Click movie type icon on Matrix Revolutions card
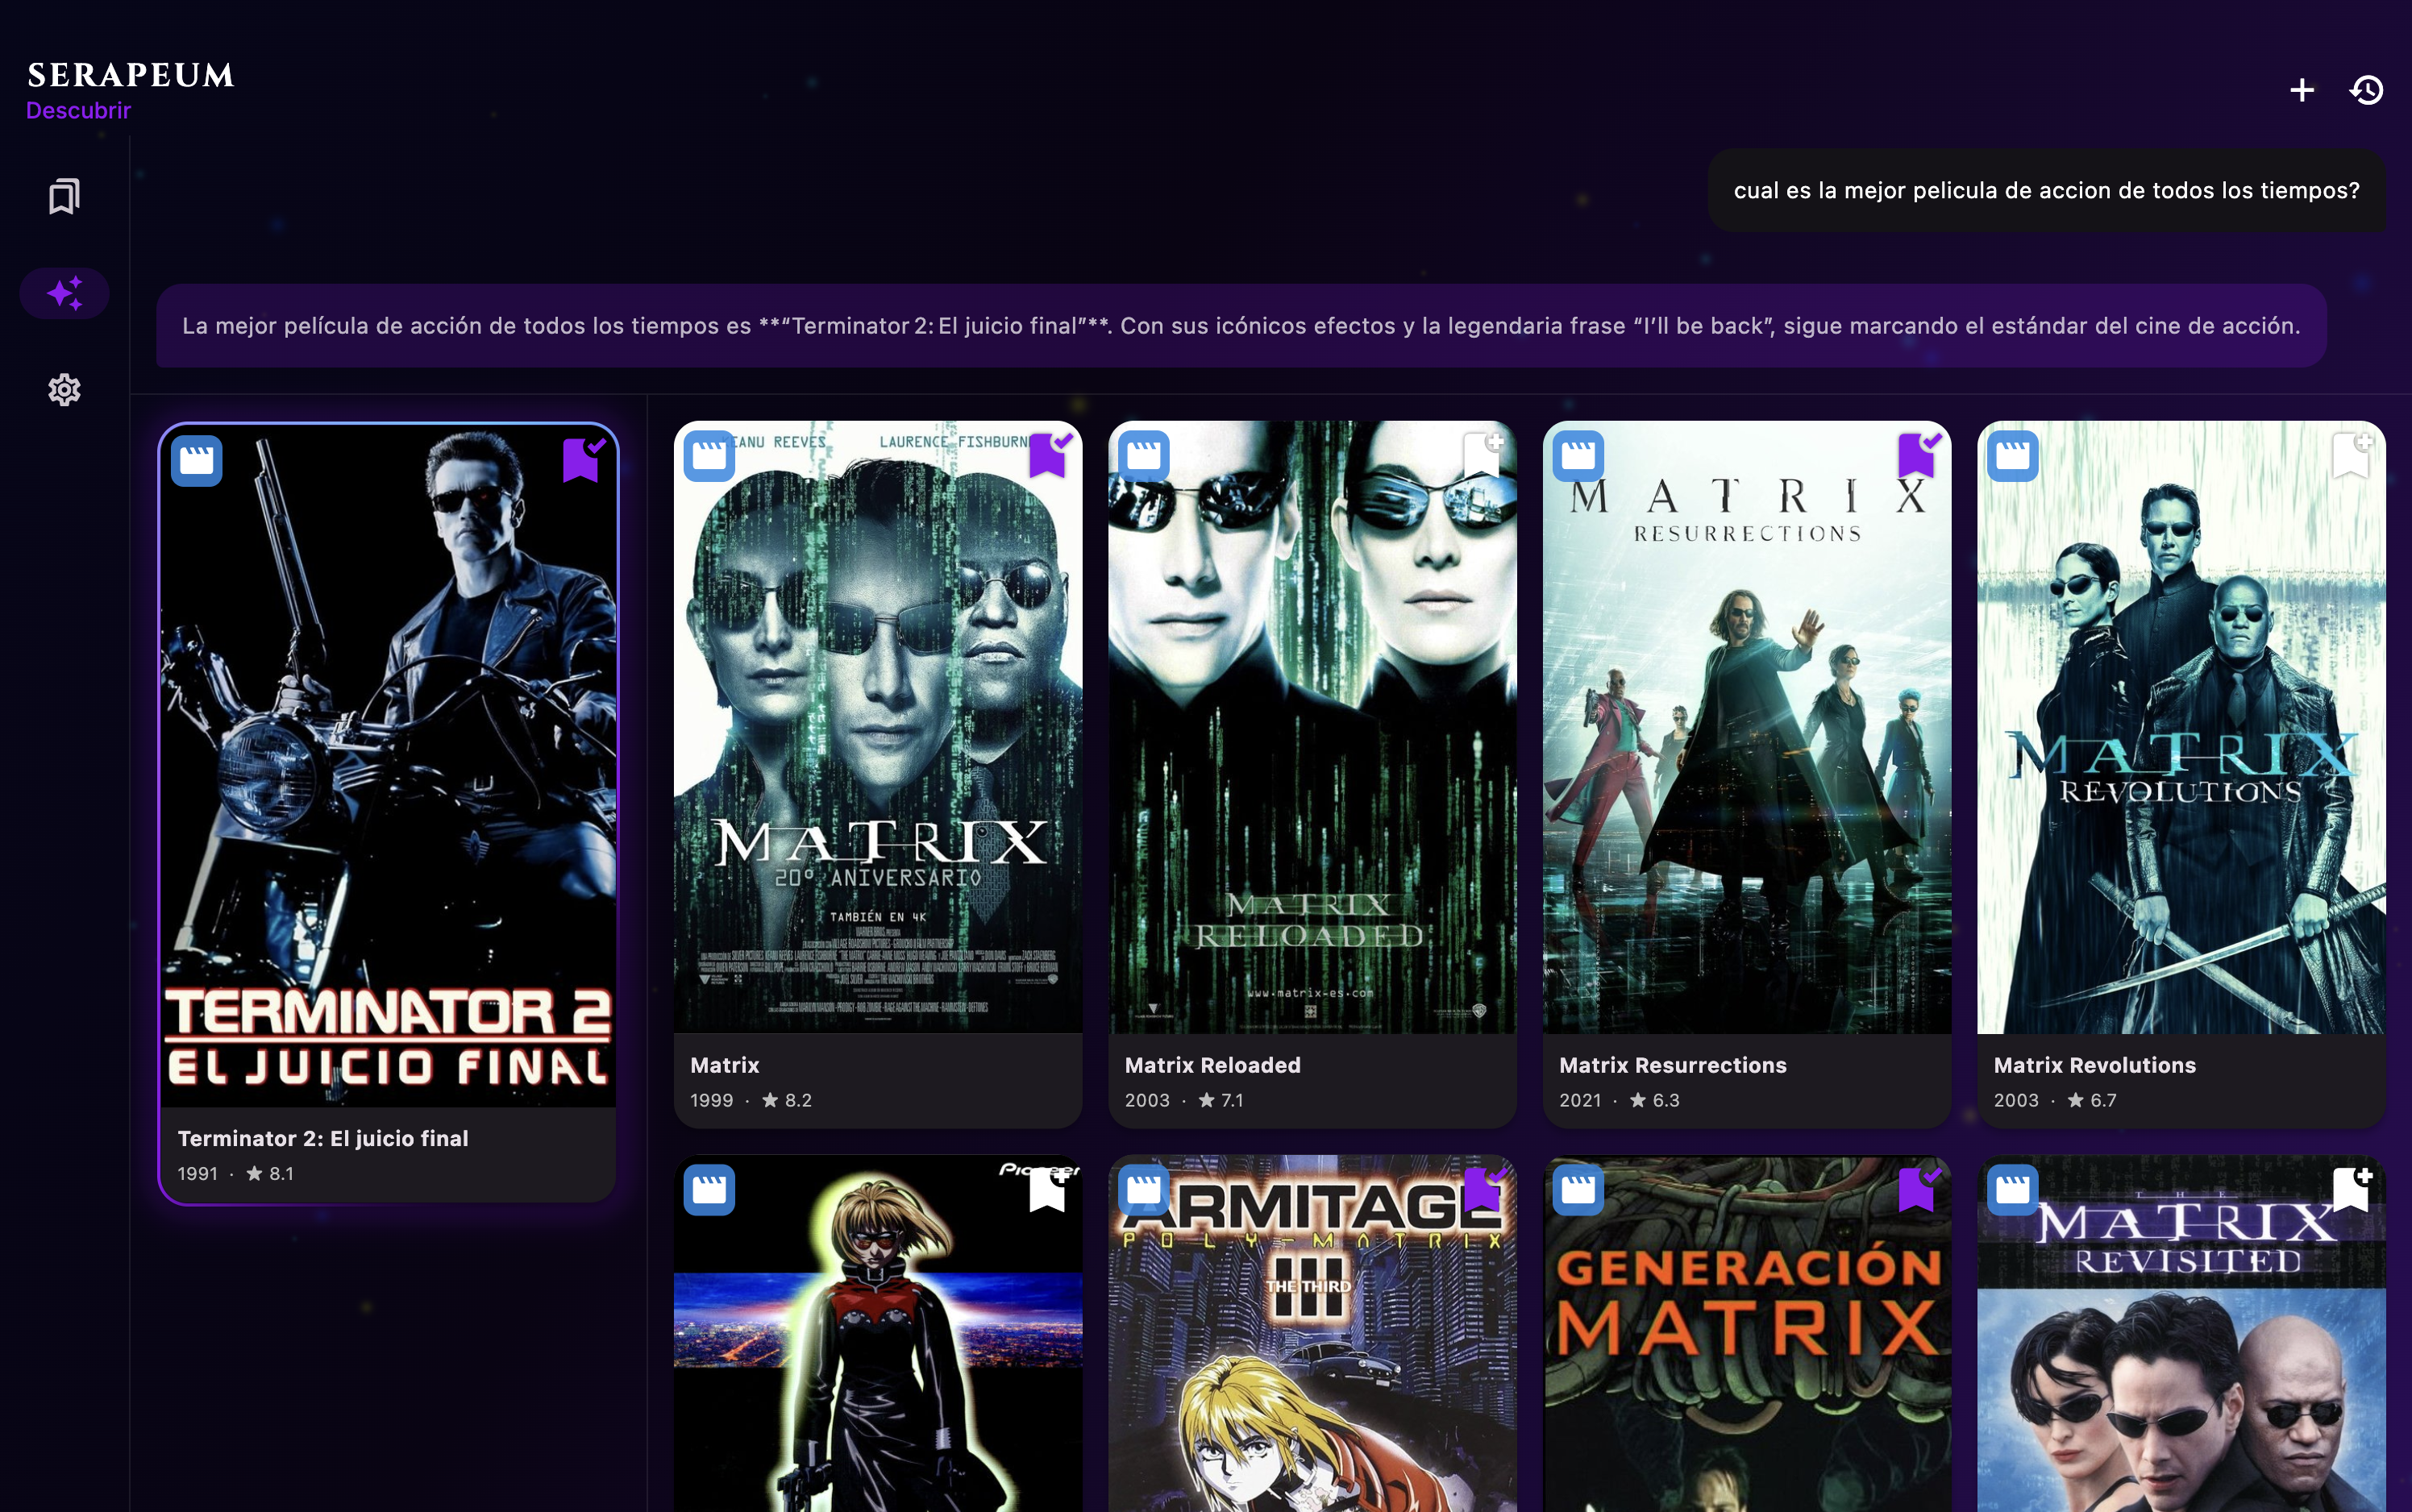Viewport: 2412px width, 1512px height. (2013, 456)
